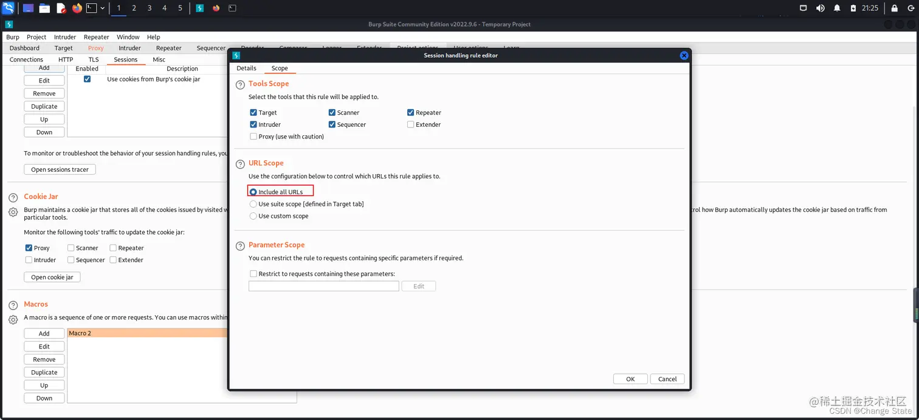The width and height of the screenshot is (919, 420).
Task: Check Repeater under Cookie Jar monitoring
Action: [113, 248]
